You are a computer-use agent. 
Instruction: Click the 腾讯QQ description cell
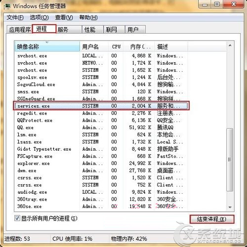pyautogui.click(x=165, y=127)
